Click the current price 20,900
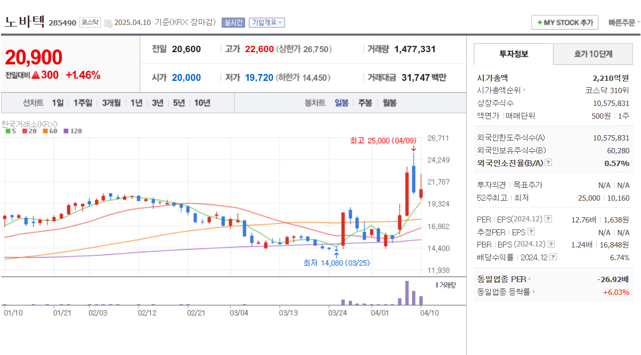This screenshot has width=641, height=355. (x=34, y=57)
